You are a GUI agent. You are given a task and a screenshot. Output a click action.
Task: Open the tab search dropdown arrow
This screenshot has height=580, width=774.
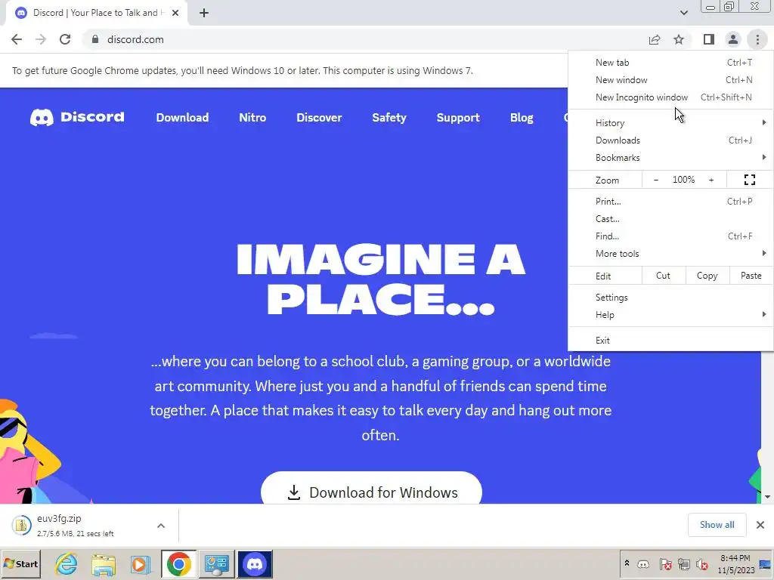point(683,13)
